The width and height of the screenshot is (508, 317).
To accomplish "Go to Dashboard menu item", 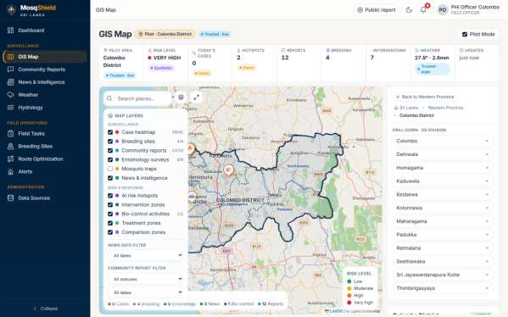I will (x=44, y=31).
